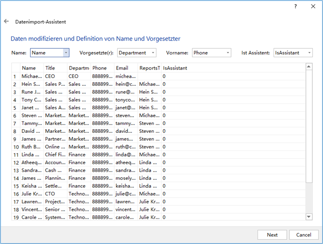Click the Email column header
Viewport: 323px width, 244px height.
pos(122,68)
